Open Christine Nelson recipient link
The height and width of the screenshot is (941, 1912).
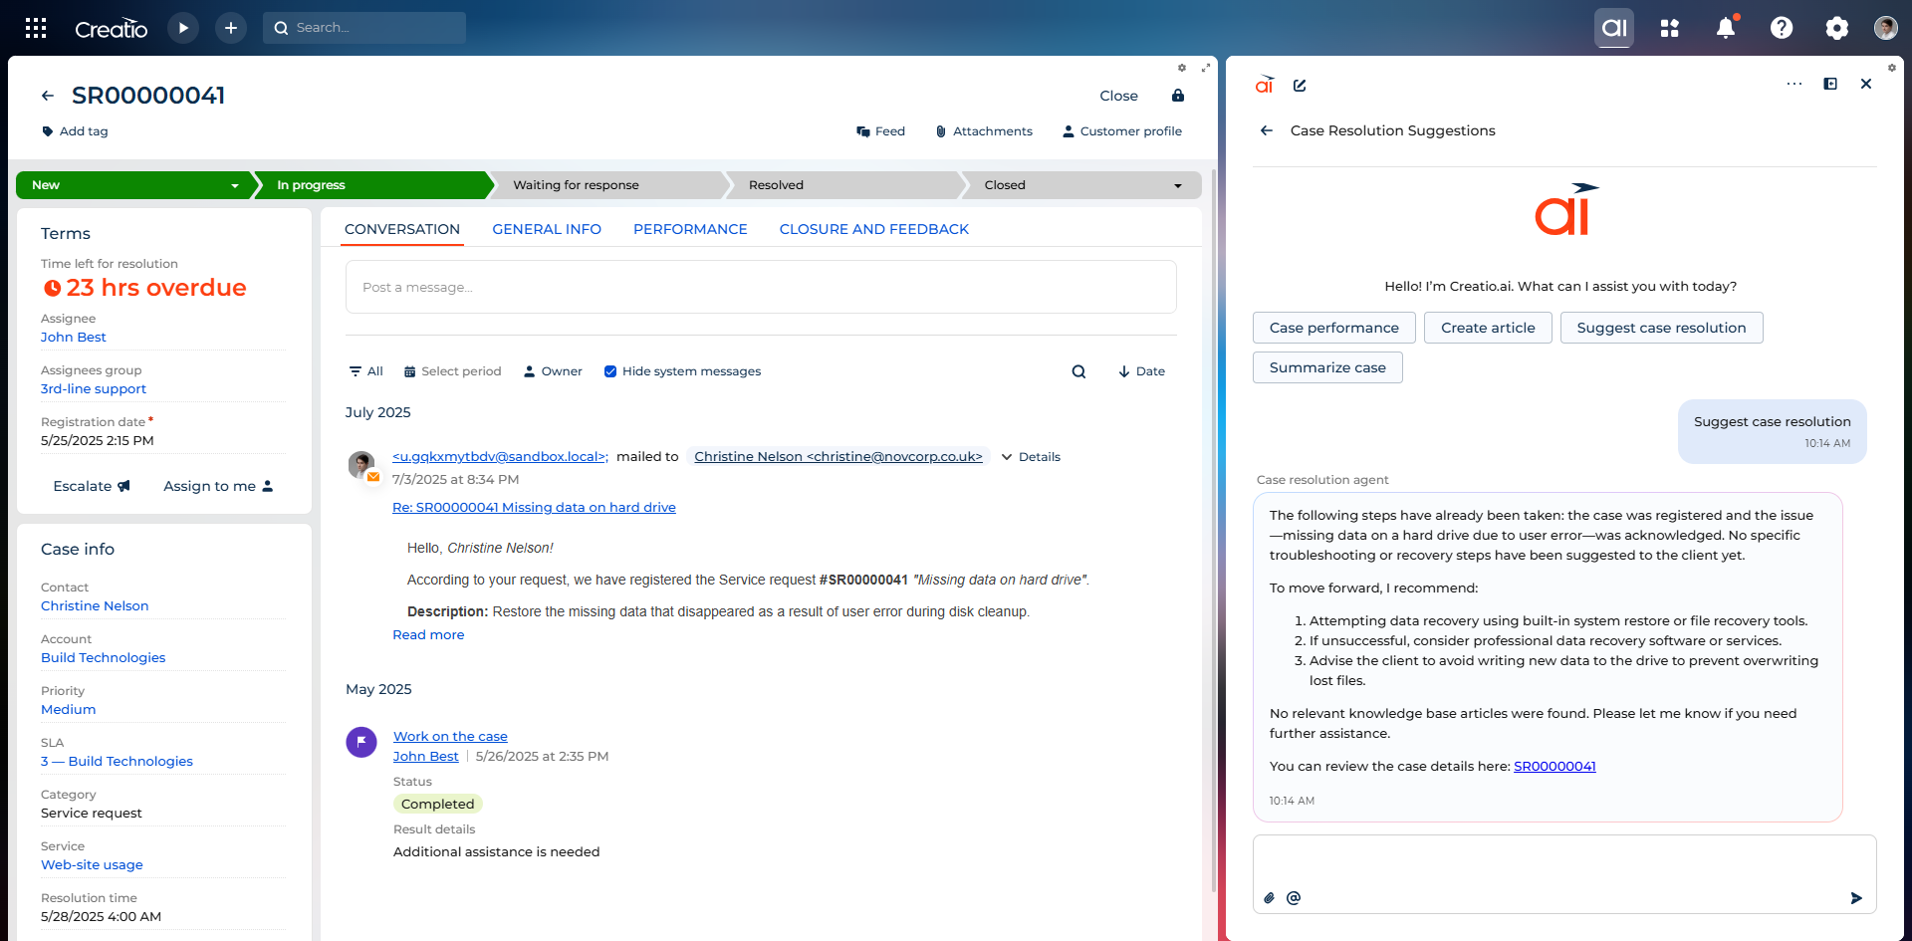tap(838, 456)
